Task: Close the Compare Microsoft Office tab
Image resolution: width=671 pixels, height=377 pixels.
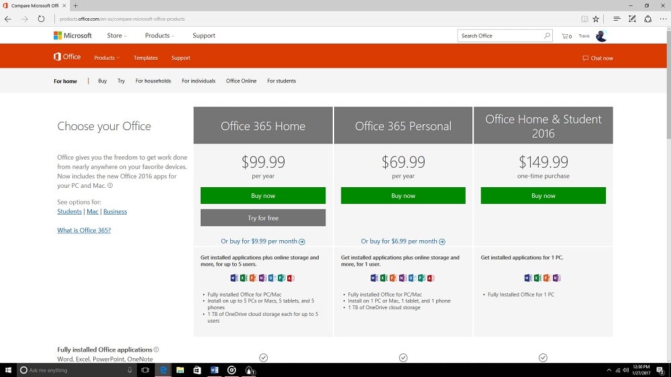Action: pyautogui.click(x=64, y=5)
